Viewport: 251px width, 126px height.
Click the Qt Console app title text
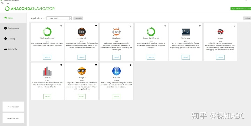(185, 38)
